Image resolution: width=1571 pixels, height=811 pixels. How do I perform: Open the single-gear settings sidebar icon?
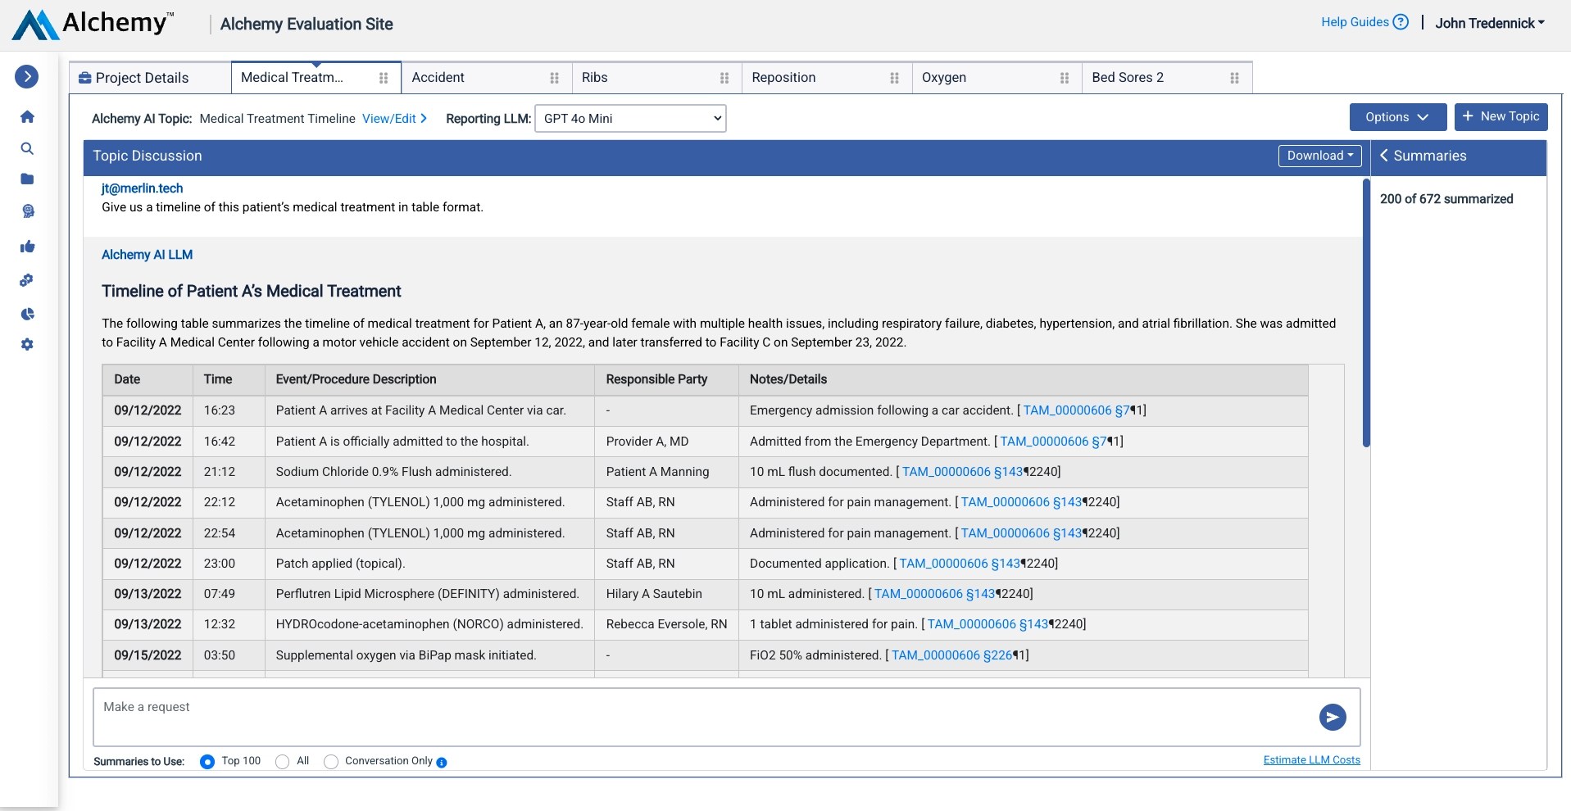[27, 345]
